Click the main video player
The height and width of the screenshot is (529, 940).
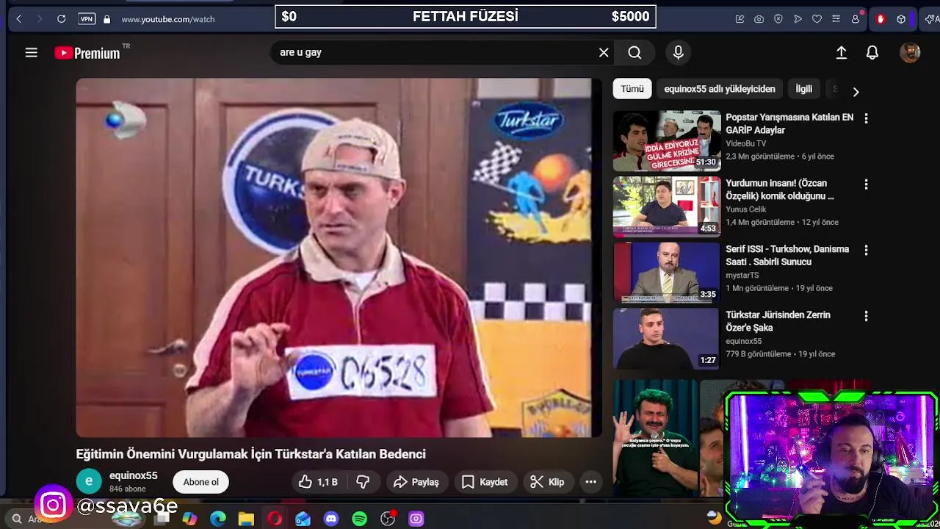click(x=339, y=258)
